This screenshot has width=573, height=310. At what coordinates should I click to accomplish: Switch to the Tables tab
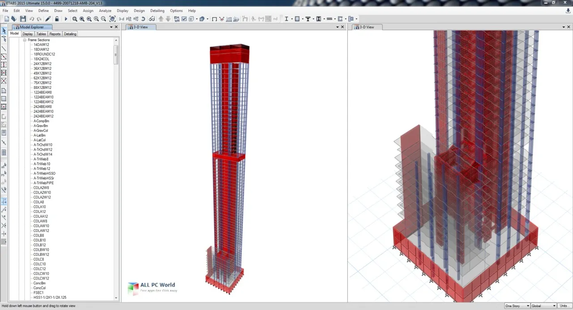coord(41,34)
